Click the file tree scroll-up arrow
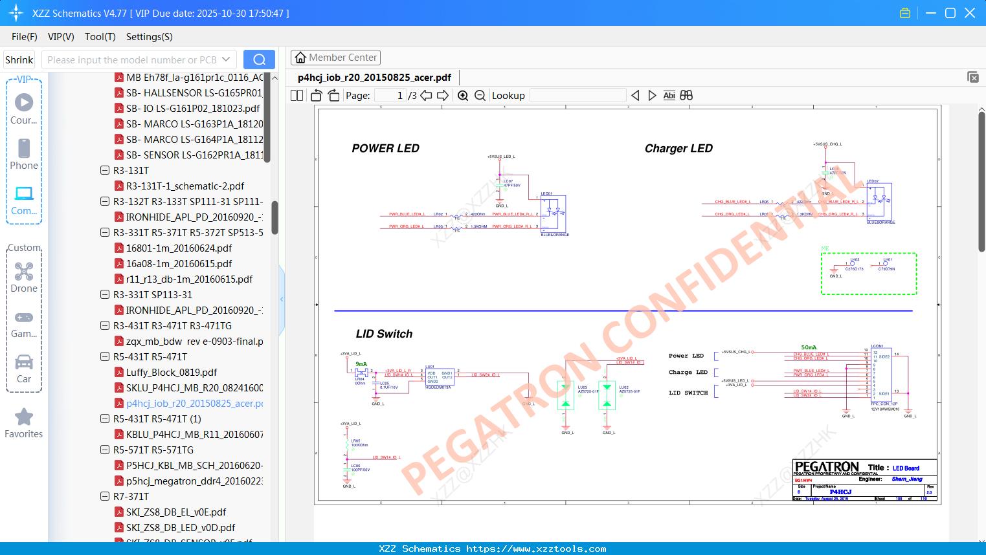986x555 pixels. [275, 78]
